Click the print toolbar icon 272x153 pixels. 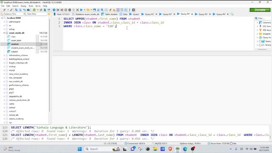28,10
